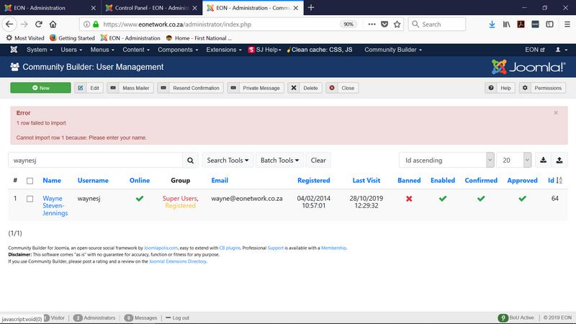
Task: Open Firefox hamburger menu icon
Action: tap(567, 24)
